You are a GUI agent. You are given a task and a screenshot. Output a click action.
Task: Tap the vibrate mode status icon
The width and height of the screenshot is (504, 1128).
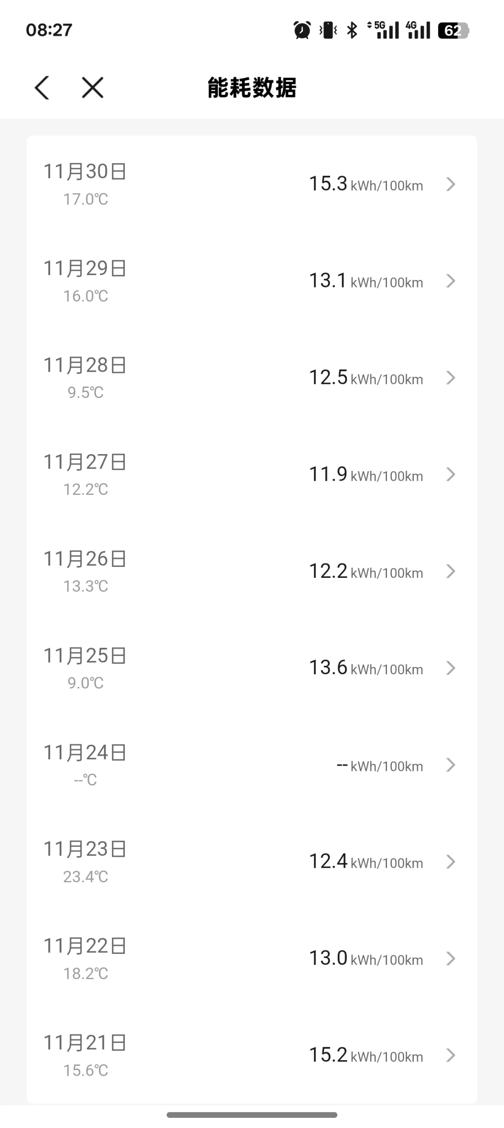tap(328, 30)
